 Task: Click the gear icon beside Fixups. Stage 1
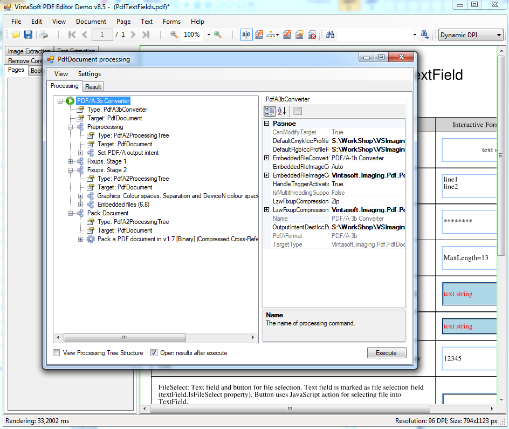click(80, 161)
